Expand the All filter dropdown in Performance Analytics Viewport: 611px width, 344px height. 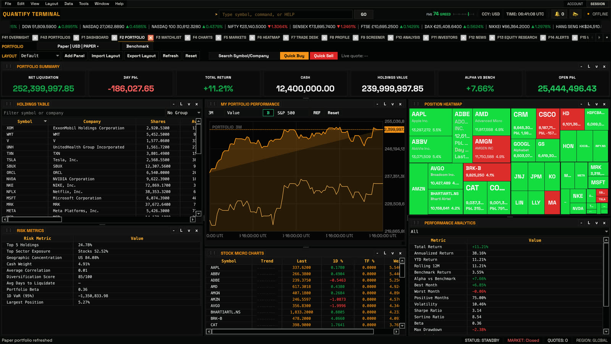(x=509, y=231)
